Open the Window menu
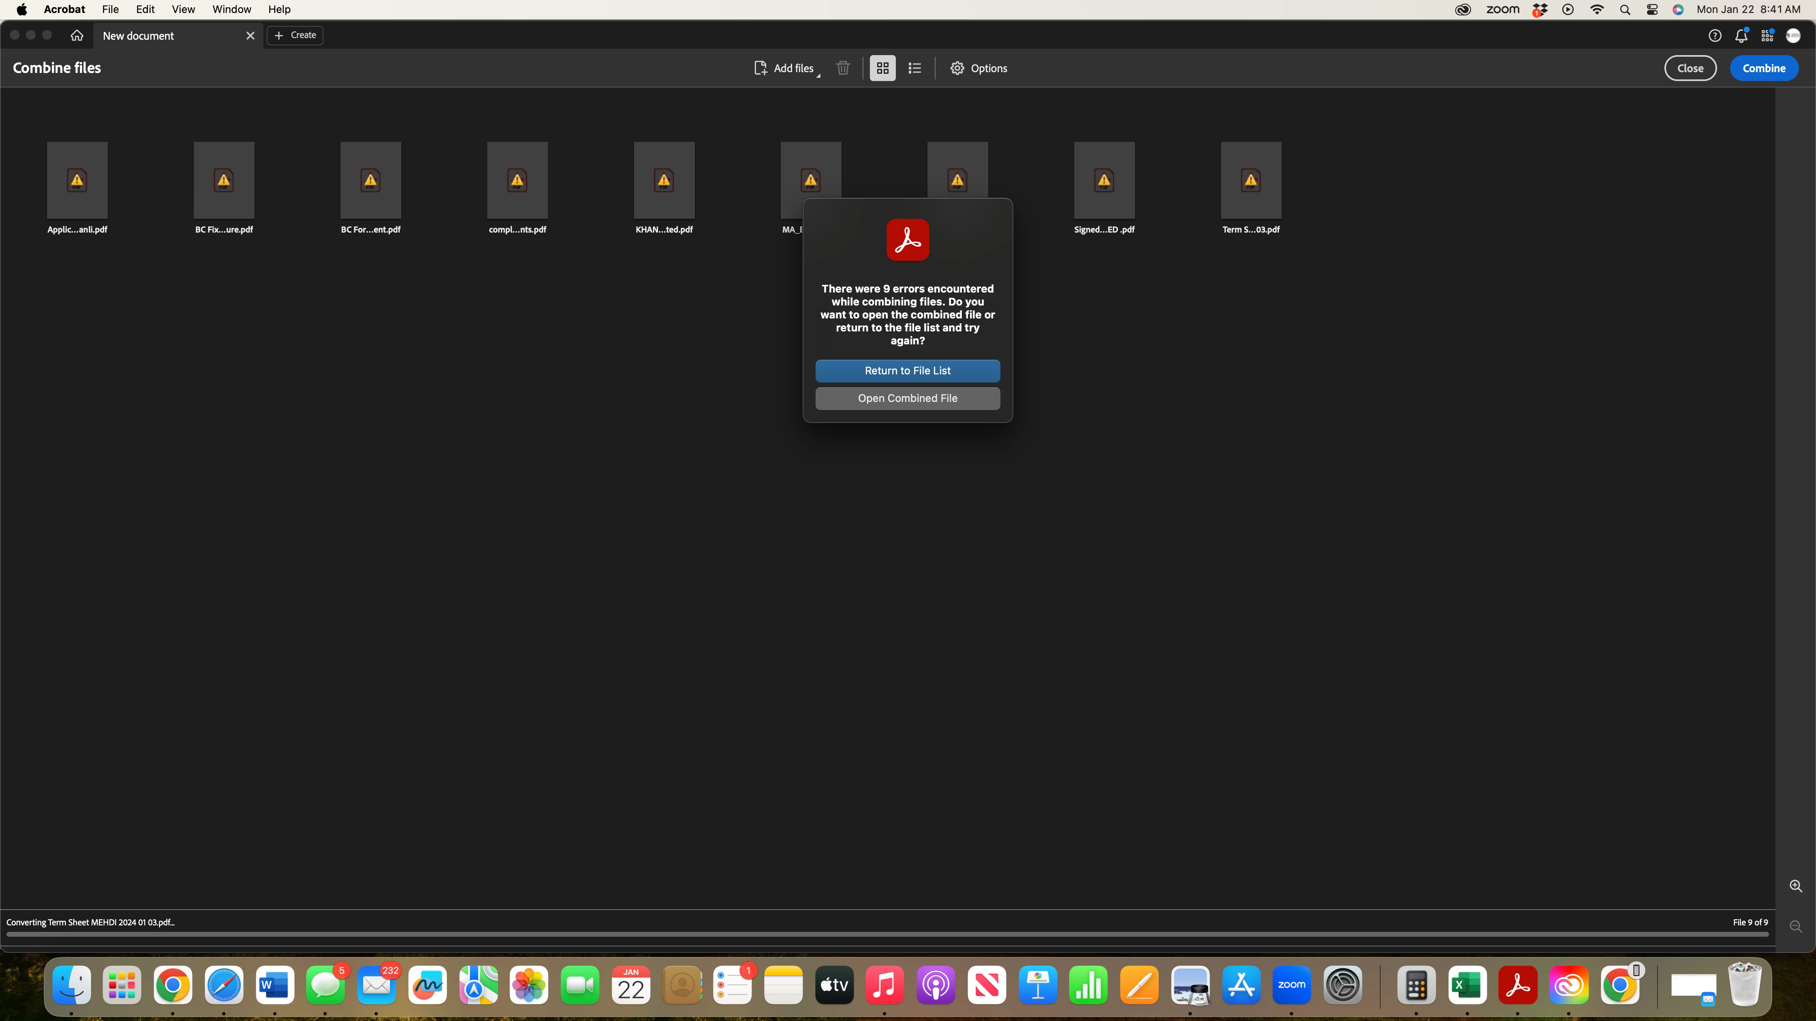This screenshot has width=1816, height=1021. (231, 9)
